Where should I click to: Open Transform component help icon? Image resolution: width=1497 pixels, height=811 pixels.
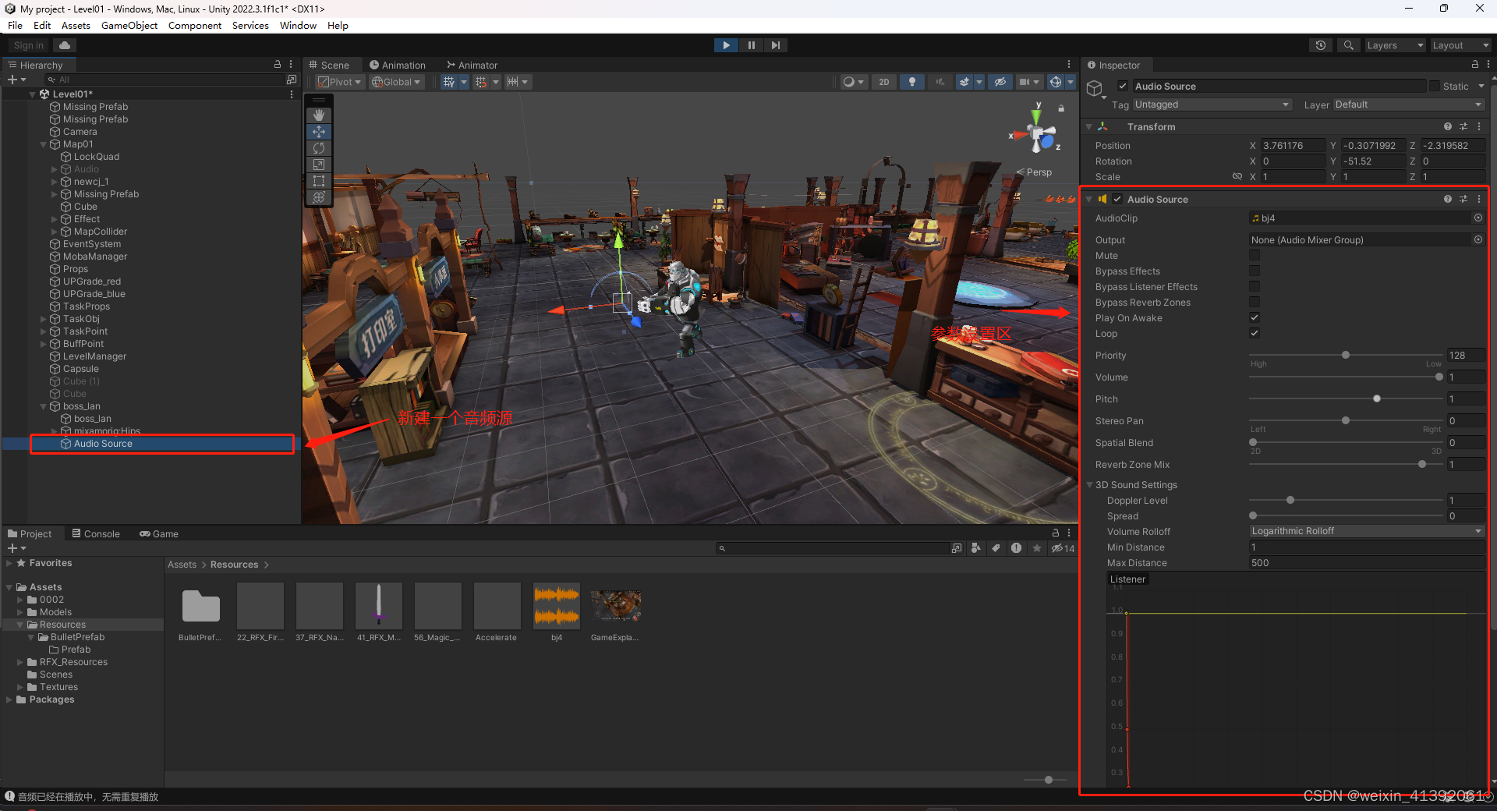tap(1448, 126)
